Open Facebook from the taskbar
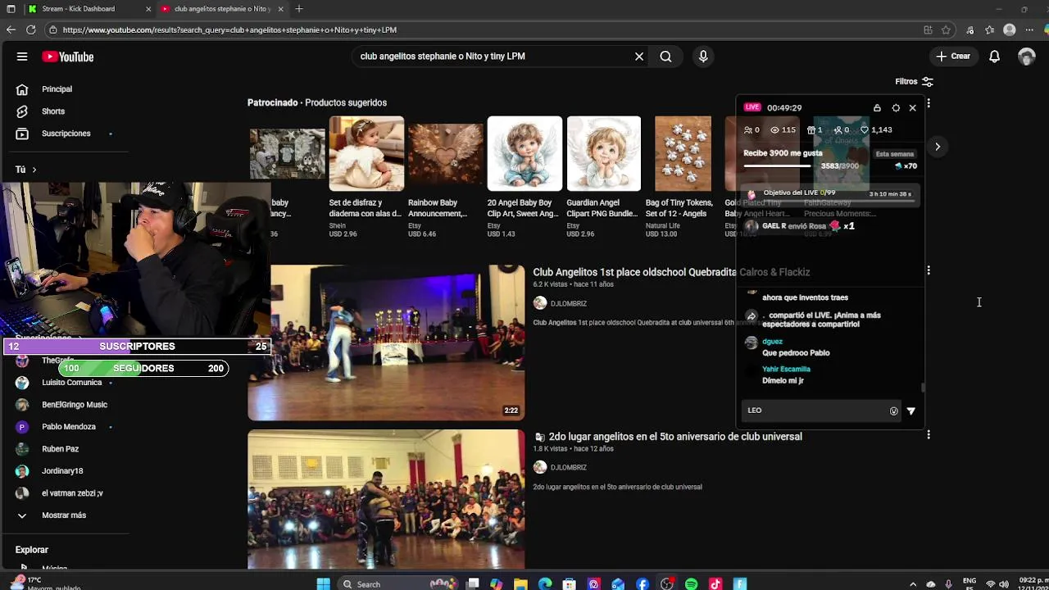 click(x=643, y=583)
